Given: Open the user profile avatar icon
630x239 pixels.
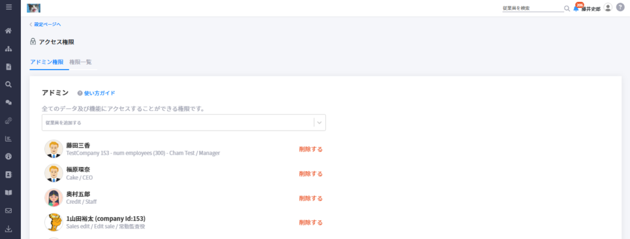Looking at the screenshot, I should click(x=608, y=7).
